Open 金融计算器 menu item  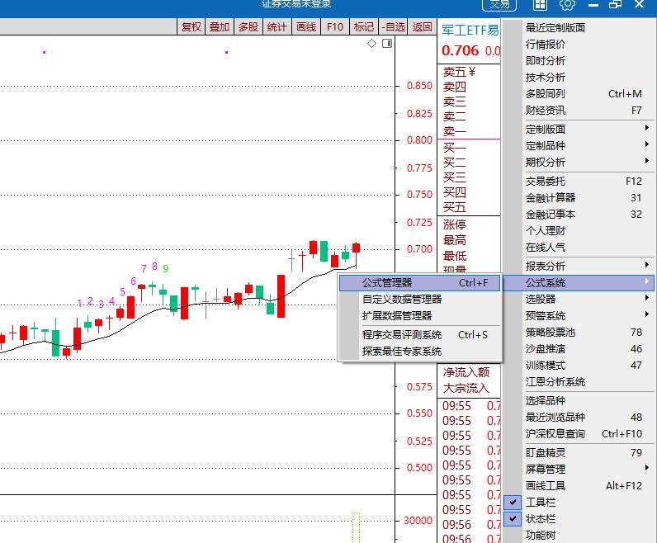(x=579, y=197)
